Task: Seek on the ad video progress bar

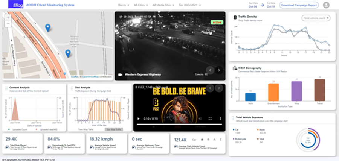Action: pyautogui.click(x=179, y=124)
